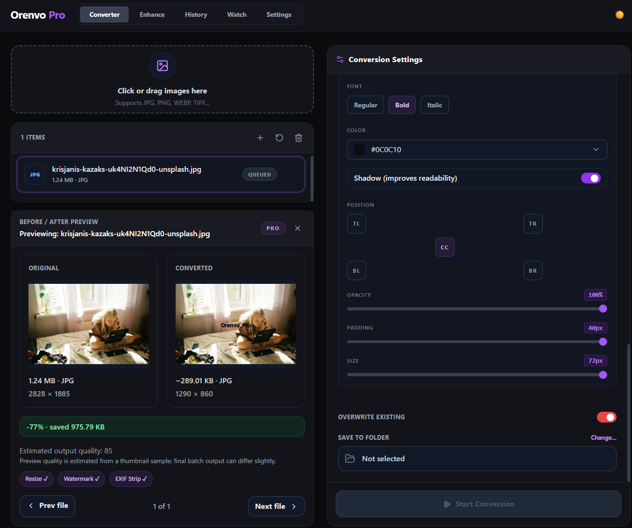Click the Not selected folder field
This screenshot has width=632, height=528.
(477, 459)
